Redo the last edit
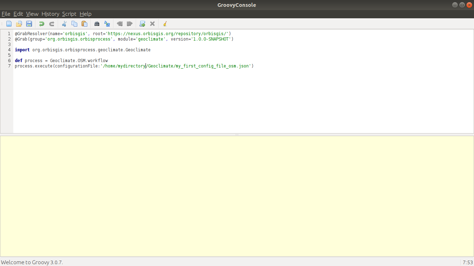The height and width of the screenshot is (266, 474). tap(52, 24)
